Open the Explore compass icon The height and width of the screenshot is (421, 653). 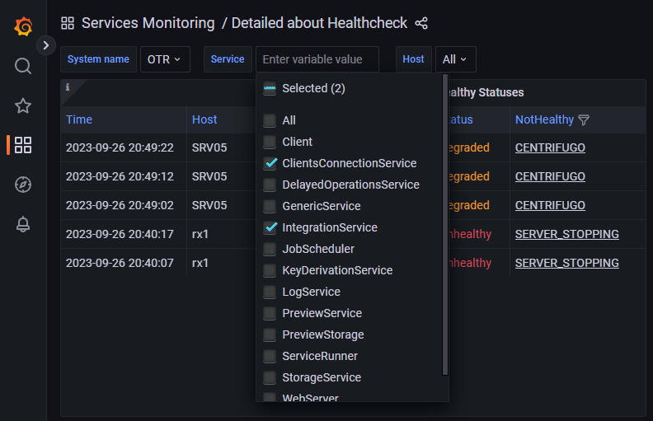tap(23, 185)
